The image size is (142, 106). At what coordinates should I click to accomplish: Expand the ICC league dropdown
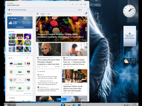(x=14, y=58)
